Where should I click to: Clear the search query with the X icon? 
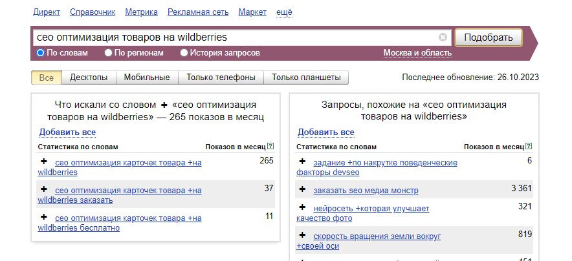click(x=443, y=37)
